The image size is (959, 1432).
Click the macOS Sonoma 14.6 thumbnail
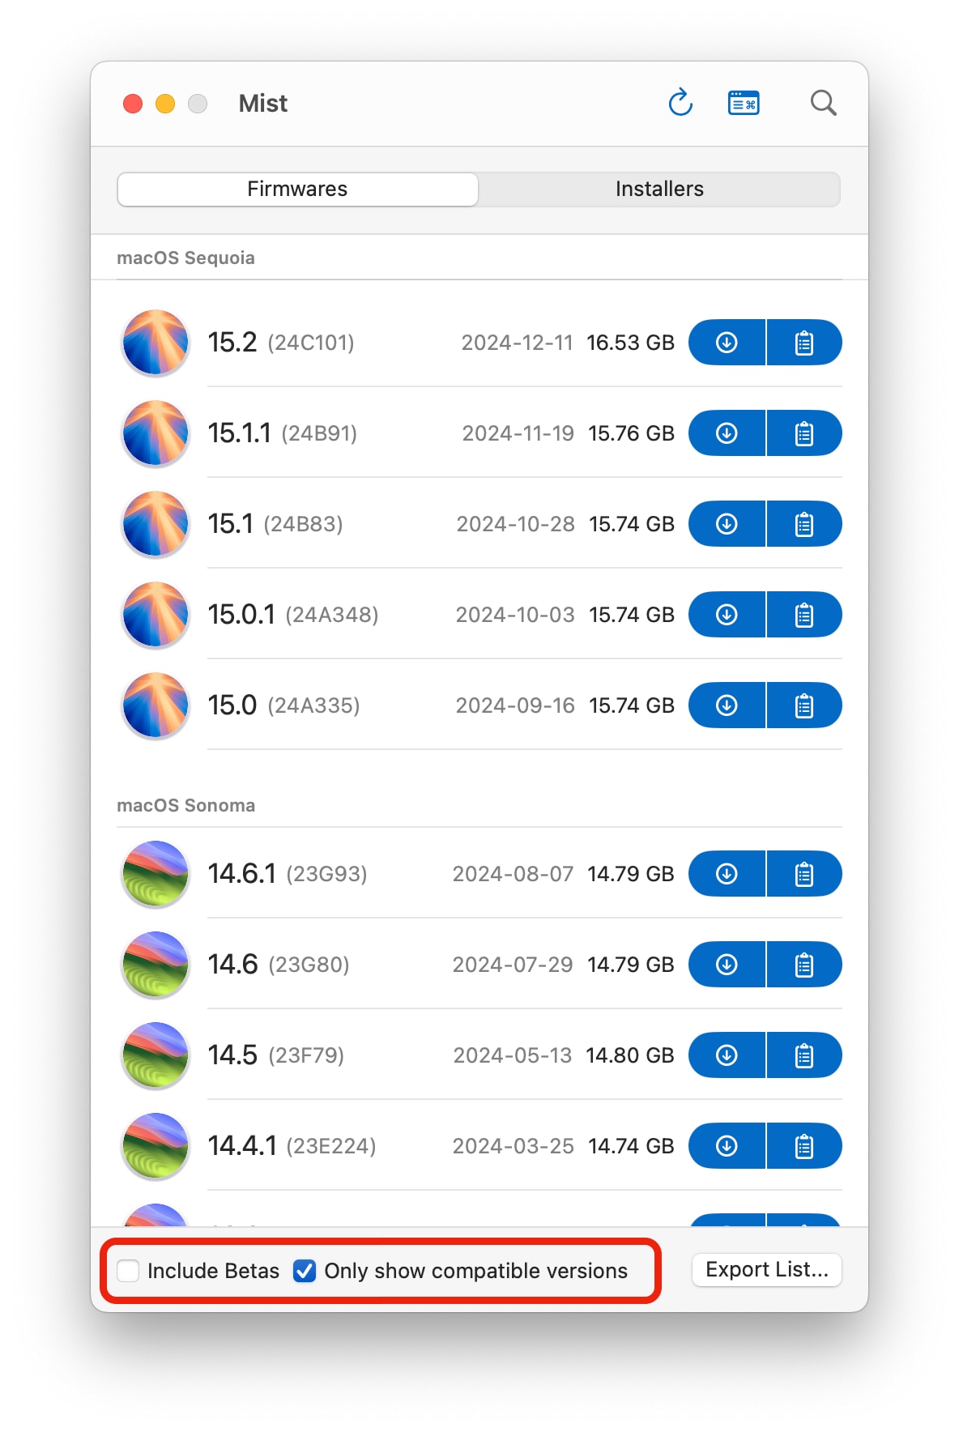click(x=155, y=965)
